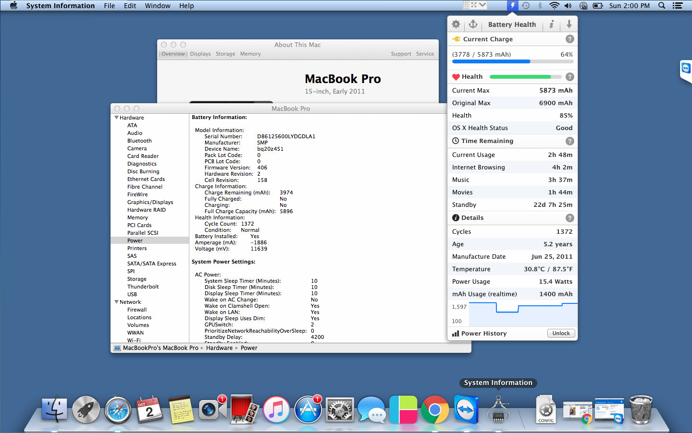
Task: Open the Bluetooth menu bar icon
Action: 540,6
